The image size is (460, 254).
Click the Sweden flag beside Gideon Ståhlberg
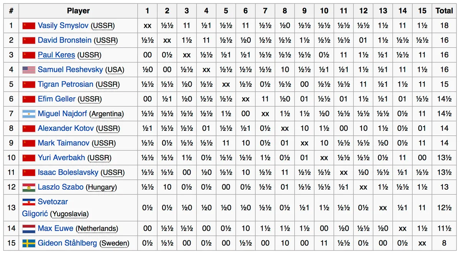click(29, 243)
